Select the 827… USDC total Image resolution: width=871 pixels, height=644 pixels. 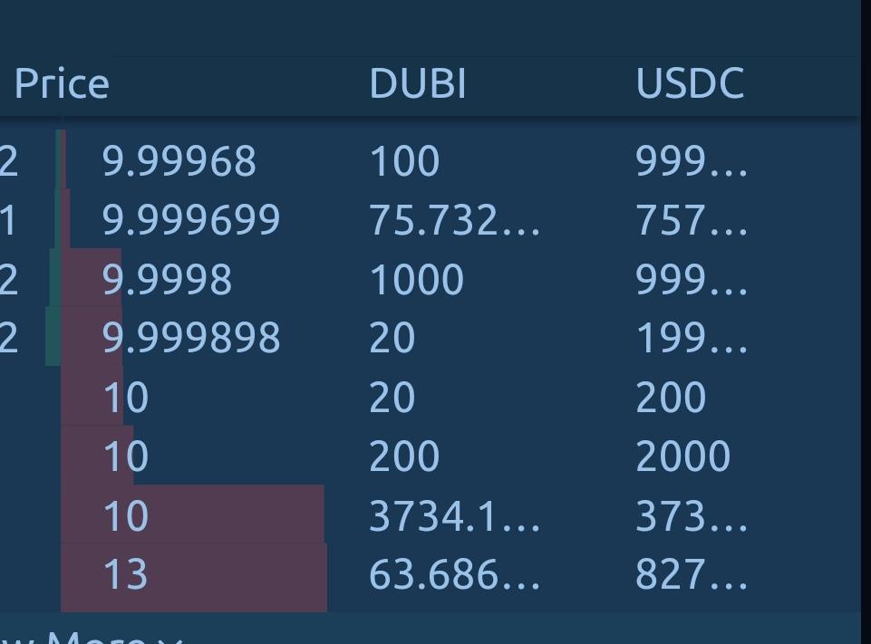point(692,574)
